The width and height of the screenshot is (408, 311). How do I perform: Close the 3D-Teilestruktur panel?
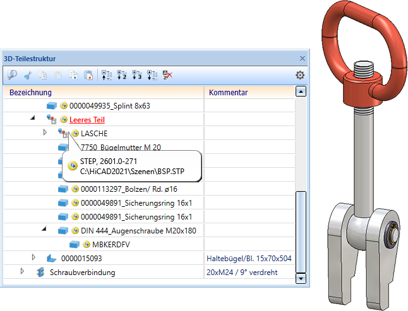pos(302,59)
